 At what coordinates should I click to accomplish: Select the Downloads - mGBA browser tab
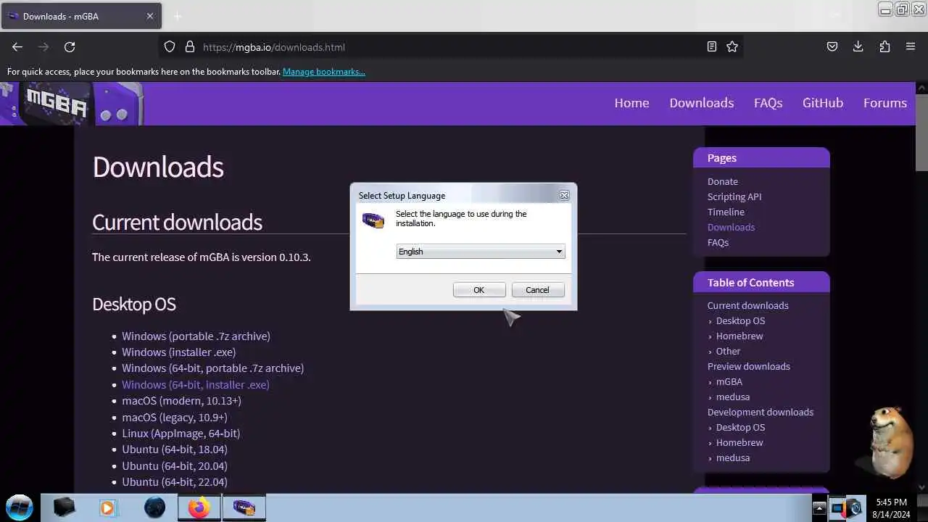pyautogui.click(x=80, y=16)
